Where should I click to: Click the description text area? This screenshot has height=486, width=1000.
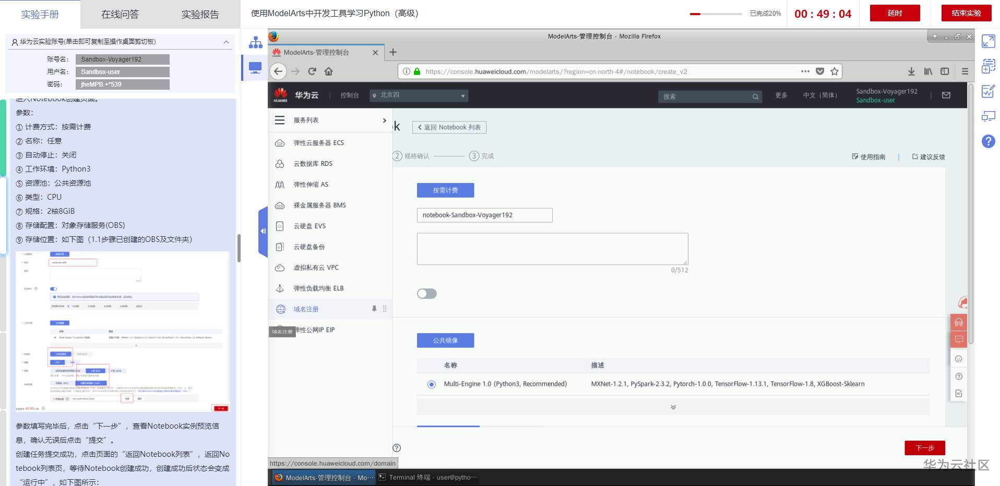point(552,249)
